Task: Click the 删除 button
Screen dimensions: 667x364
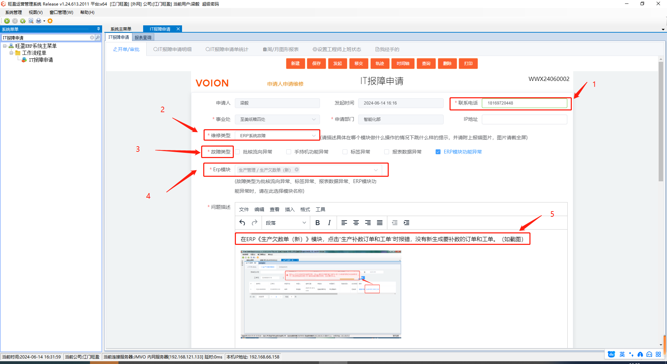Action: tap(447, 64)
